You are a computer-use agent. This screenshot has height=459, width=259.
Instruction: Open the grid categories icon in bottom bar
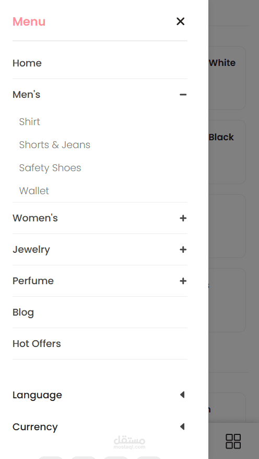pyautogui.click(x=233, y=441)
